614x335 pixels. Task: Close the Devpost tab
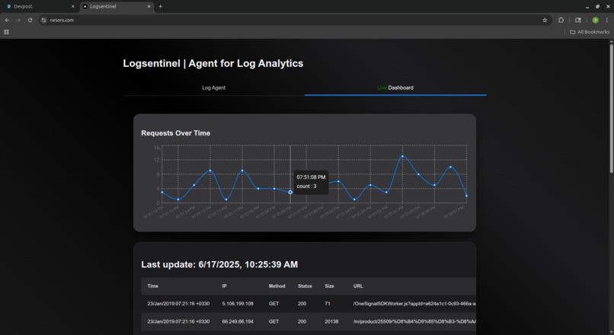(x=72, y=7)
